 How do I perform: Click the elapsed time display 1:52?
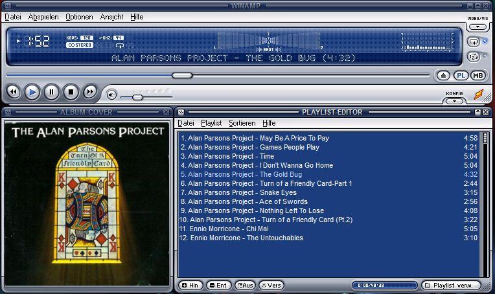click(x=38, y=41)
